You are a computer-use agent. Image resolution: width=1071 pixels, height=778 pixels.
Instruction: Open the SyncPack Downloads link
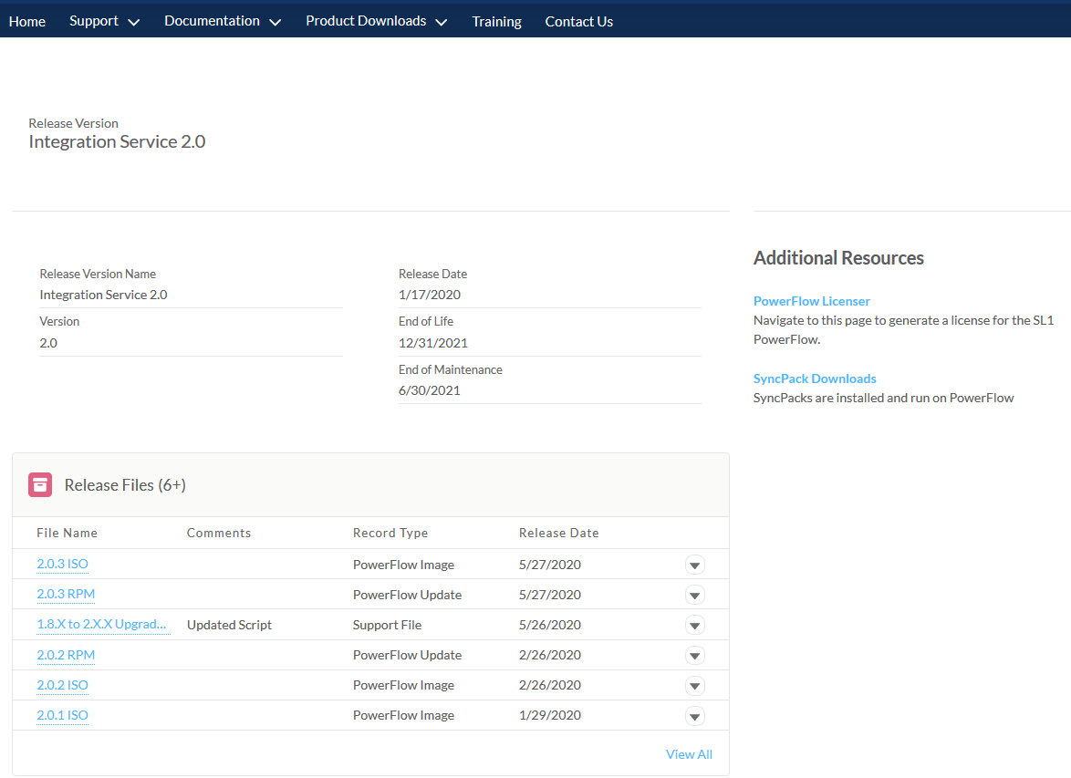[814, 379]
